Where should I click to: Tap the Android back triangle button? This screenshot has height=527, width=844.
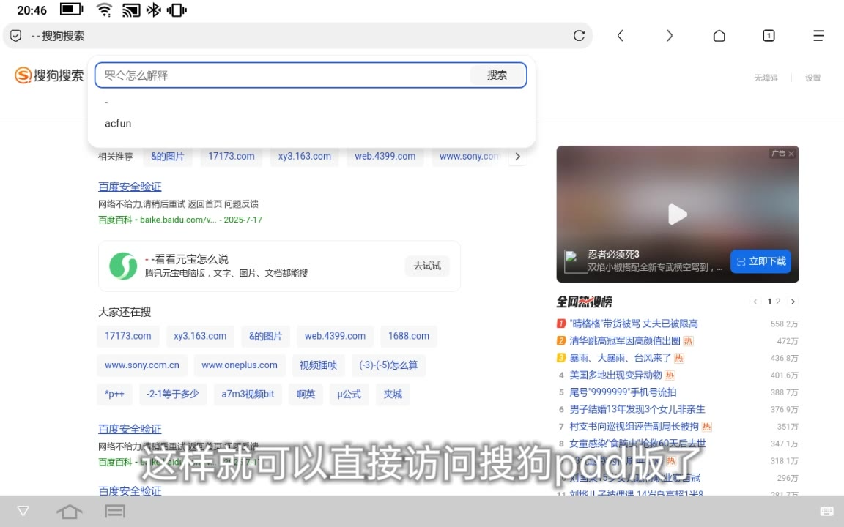23,511
